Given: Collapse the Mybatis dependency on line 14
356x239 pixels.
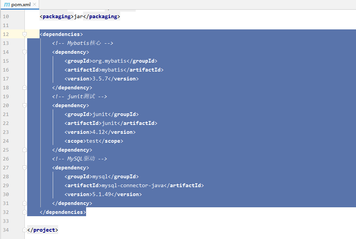Looking at the screenshot, I should [x=24, y=52].
